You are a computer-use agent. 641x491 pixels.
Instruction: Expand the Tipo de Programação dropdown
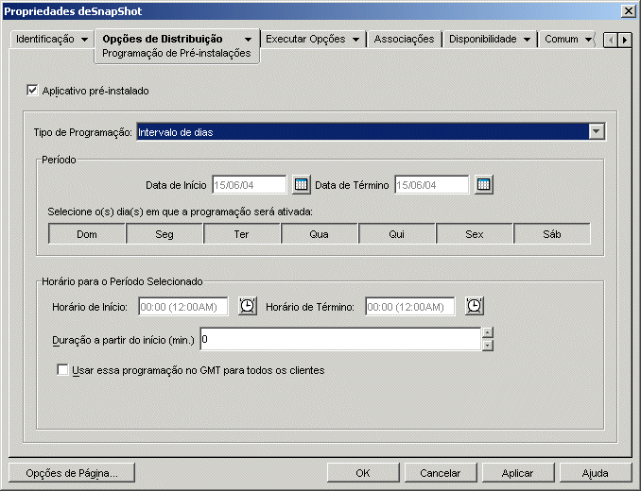pos(596,132)
